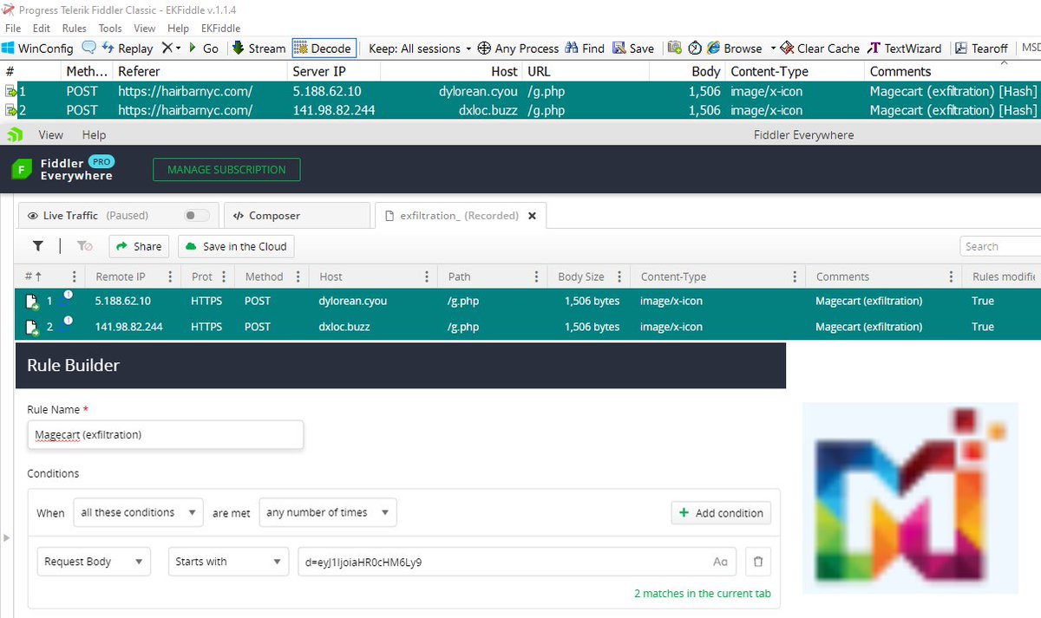1041x618 pixels.
Task: Click the timer clock icon in toolbar
Action: [x=695, y=49]
